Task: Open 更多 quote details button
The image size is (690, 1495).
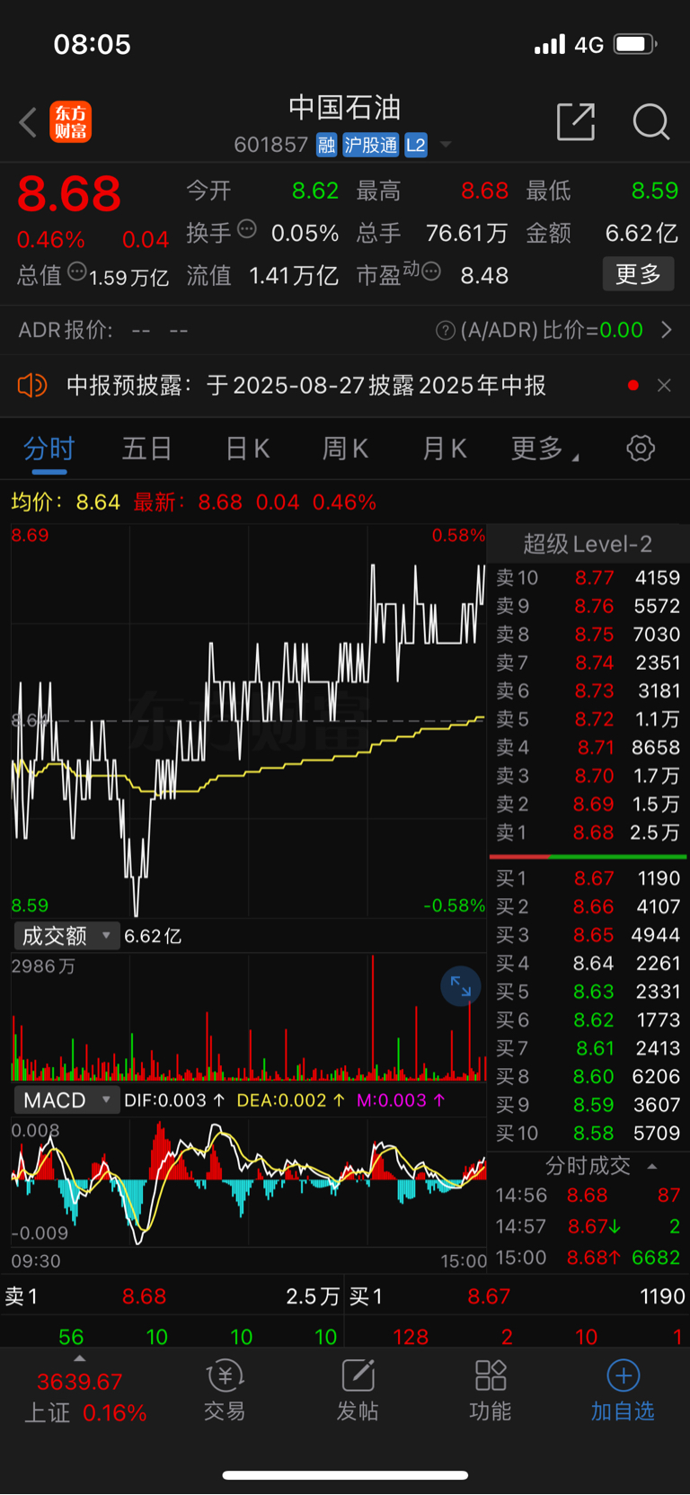Action: point(638,274)
